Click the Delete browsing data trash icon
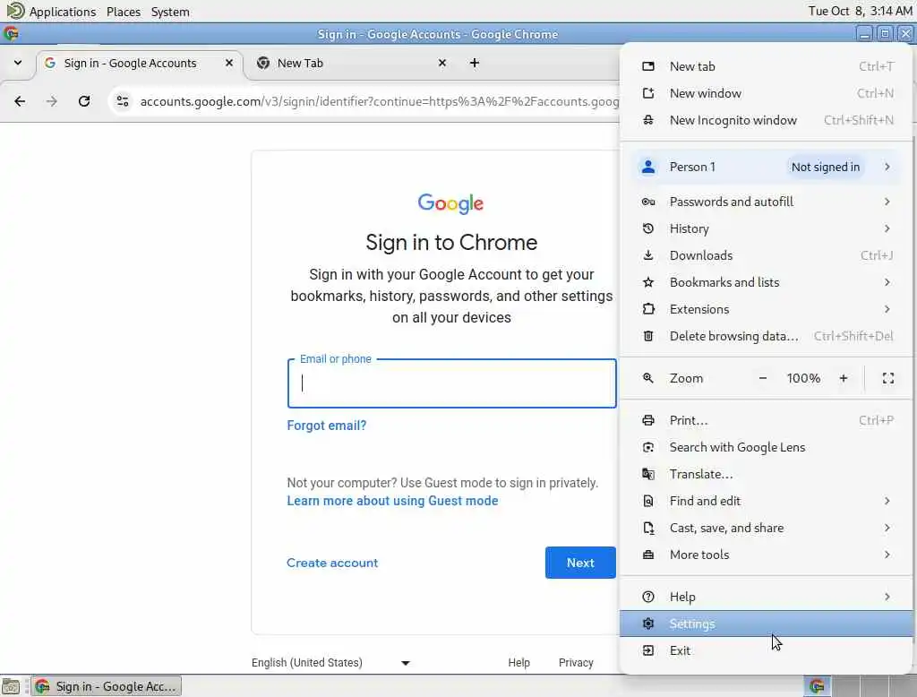Viewport: 917px width, 697px height. (x=648, y=336)
